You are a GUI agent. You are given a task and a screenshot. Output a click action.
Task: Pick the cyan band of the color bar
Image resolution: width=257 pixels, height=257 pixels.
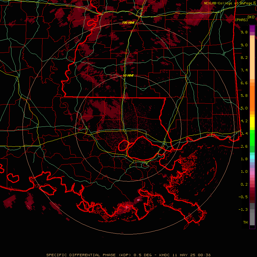(252, 157)
